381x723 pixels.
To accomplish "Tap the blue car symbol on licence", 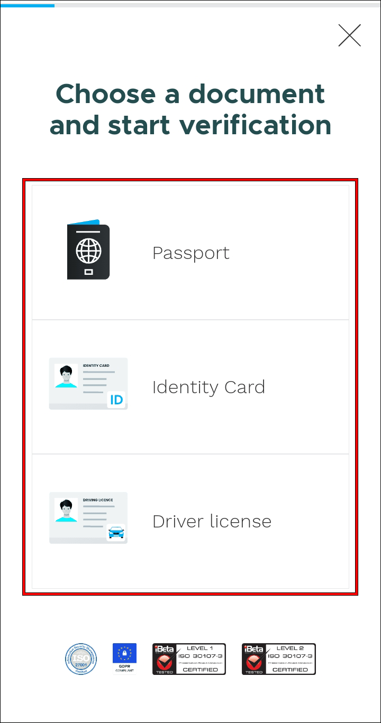I will (x=116, y=532).
